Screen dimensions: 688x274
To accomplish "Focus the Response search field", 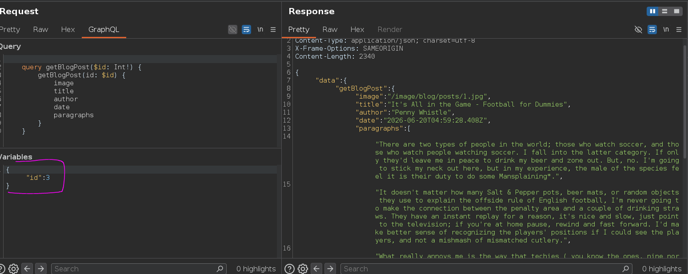I will (486, 269).
